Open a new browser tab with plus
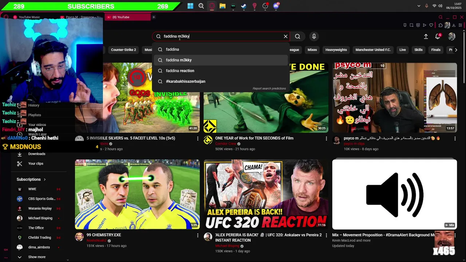This screenshot has width=466, height=262. coord(154,17)
